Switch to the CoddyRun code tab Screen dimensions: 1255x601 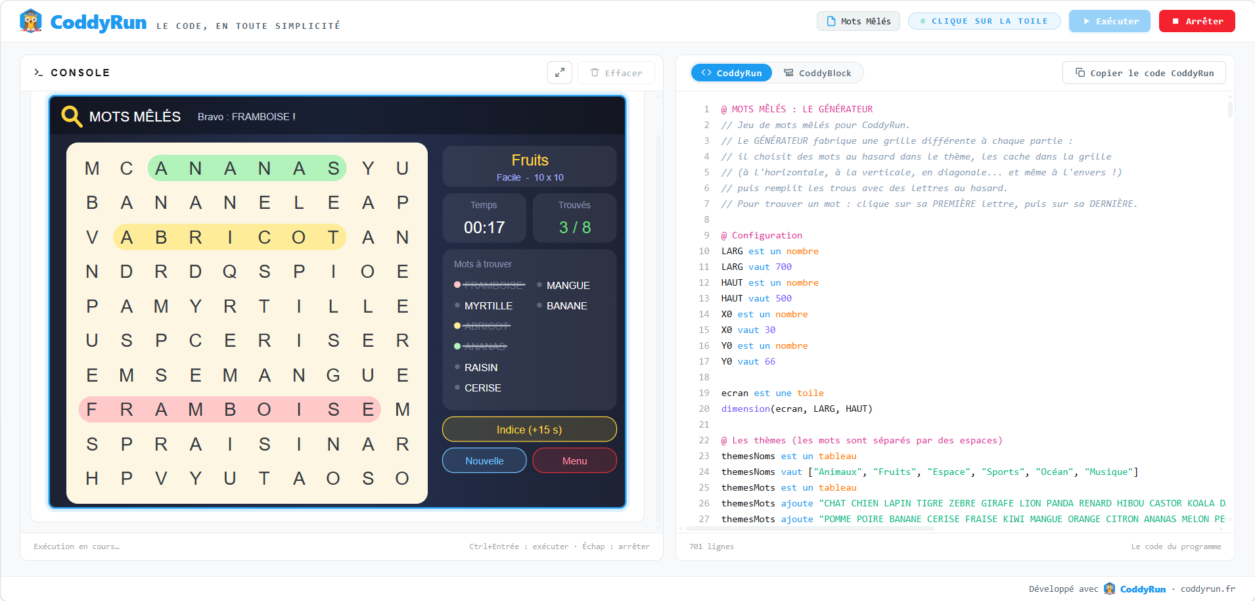click(731, 73)
